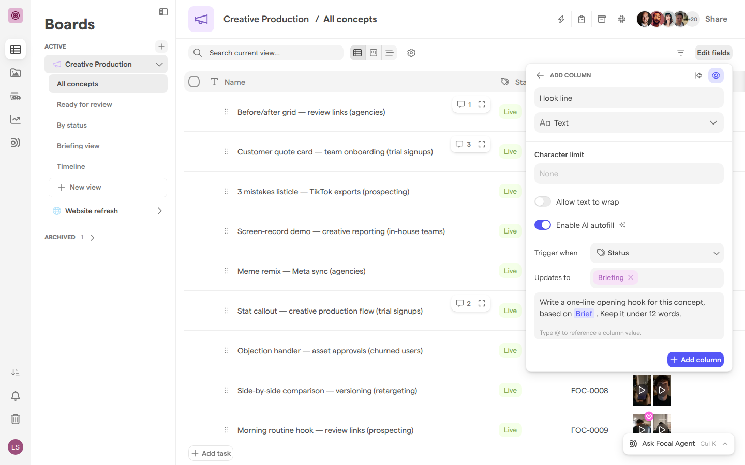Screen dimensions: 745x465
Task: Switch to table layout view icon
Action: click(357, 53)
